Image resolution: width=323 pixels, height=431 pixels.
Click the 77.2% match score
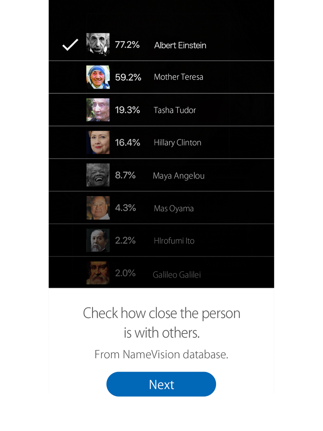[x=127, y=45]
